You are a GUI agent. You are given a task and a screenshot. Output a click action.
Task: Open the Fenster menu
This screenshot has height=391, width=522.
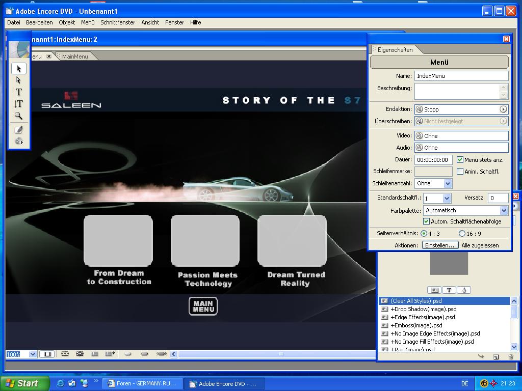pos(174,22)
